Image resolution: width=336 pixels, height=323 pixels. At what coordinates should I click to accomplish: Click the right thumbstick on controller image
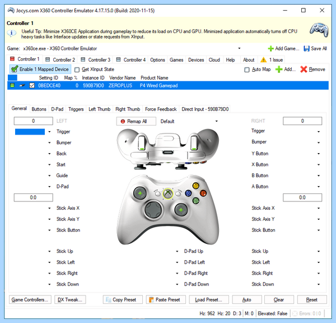coord(181,210)
